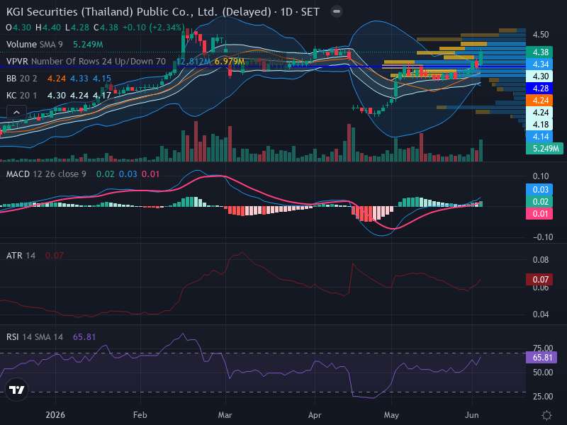Screen dimensions: 567x425
Task: Click the TradingView logo icon
Action: [x=16, y=390]
